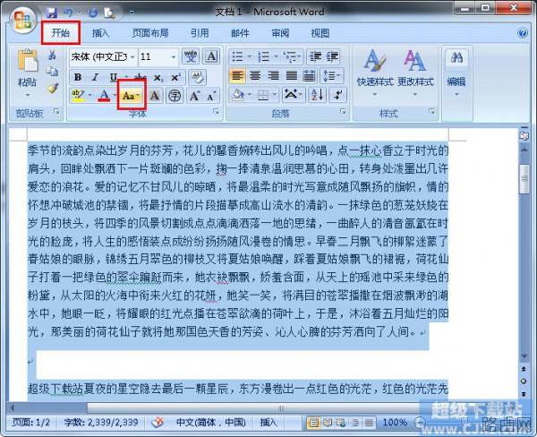Viewport: 537px width, 437px height.
Task: Open print preview from quick access toolbar
Action: coord(109,13)
